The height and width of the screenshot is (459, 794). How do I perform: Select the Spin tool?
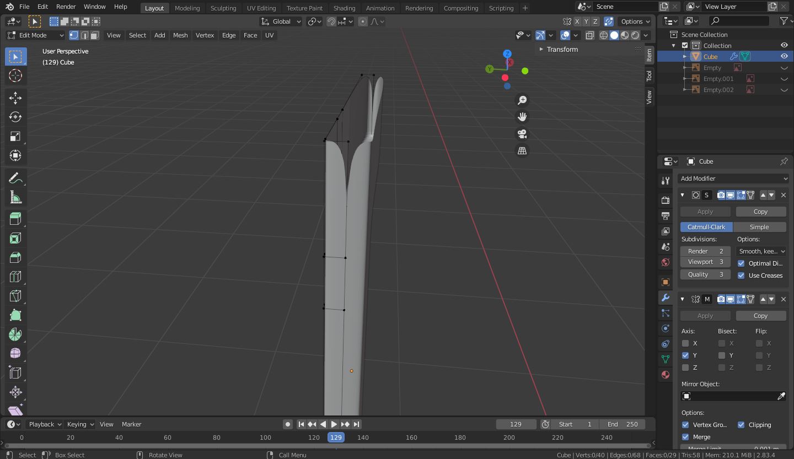(15, 334)
